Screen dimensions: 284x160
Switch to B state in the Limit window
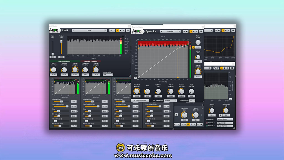coord(123,31)
